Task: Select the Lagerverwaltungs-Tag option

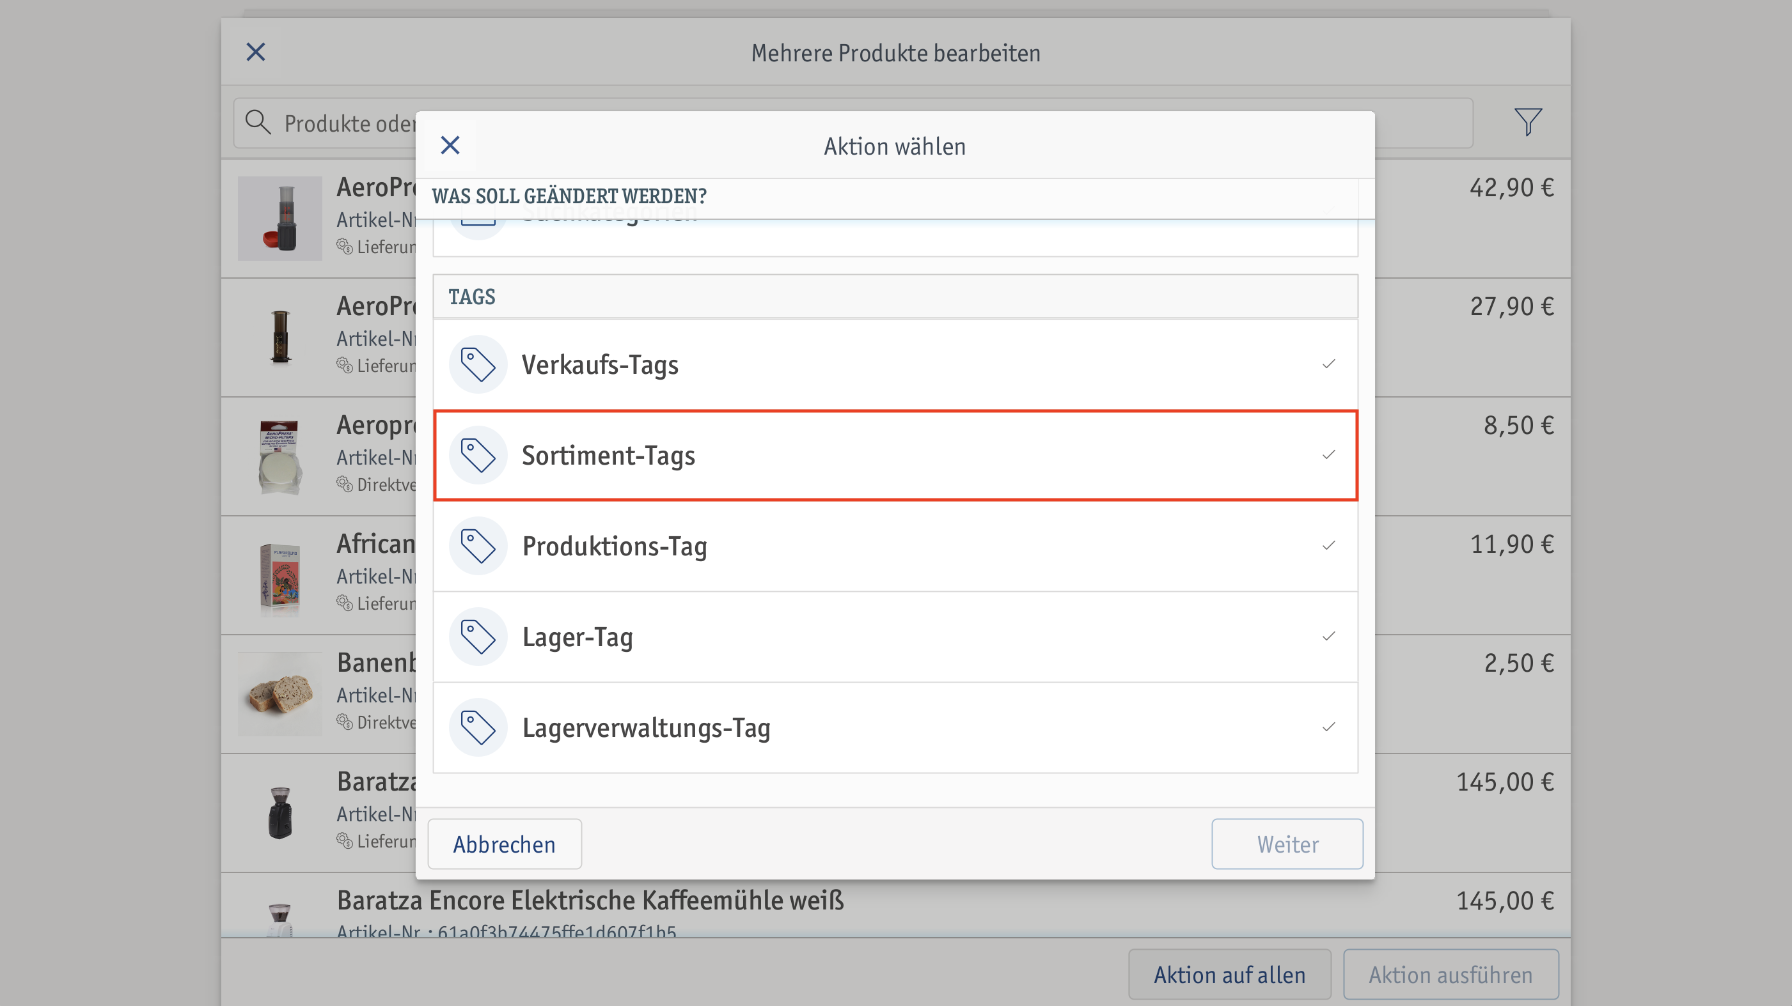Action: point(895,727)
